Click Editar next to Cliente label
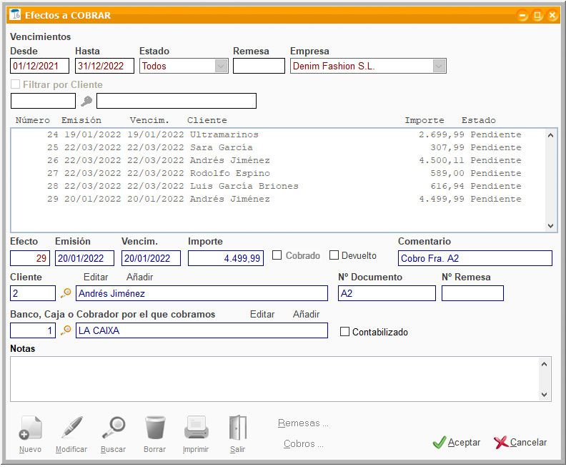This screenshot has width=566, height=467. (96, 277)
